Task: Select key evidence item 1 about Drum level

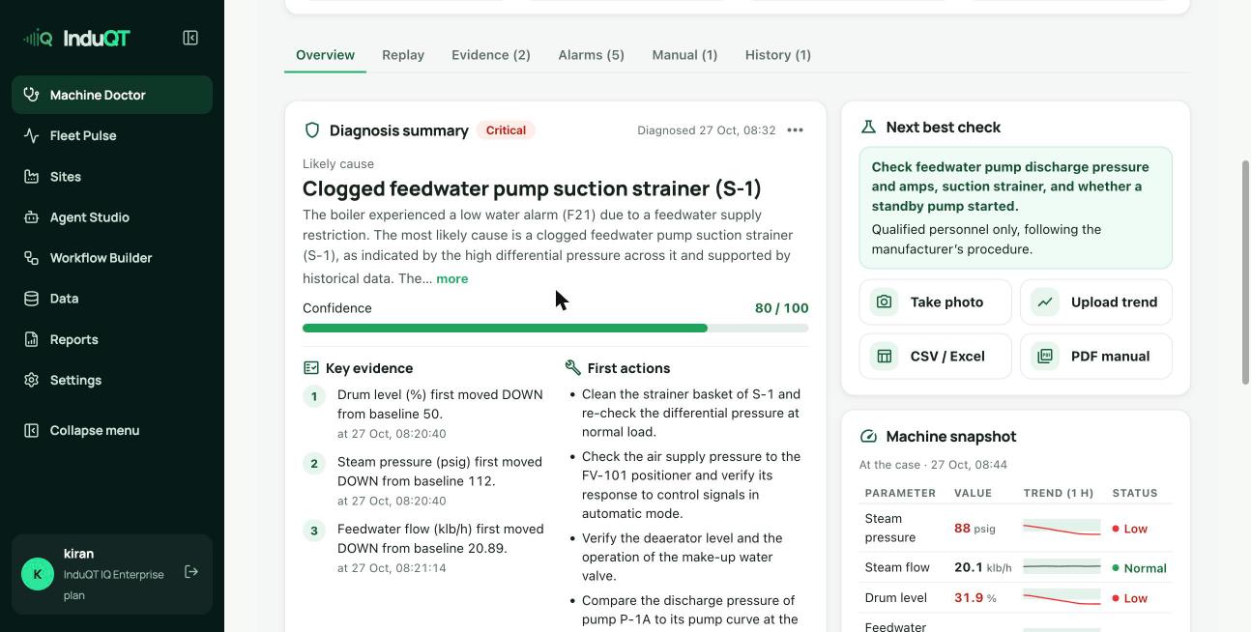Action: tap(425, 414)
